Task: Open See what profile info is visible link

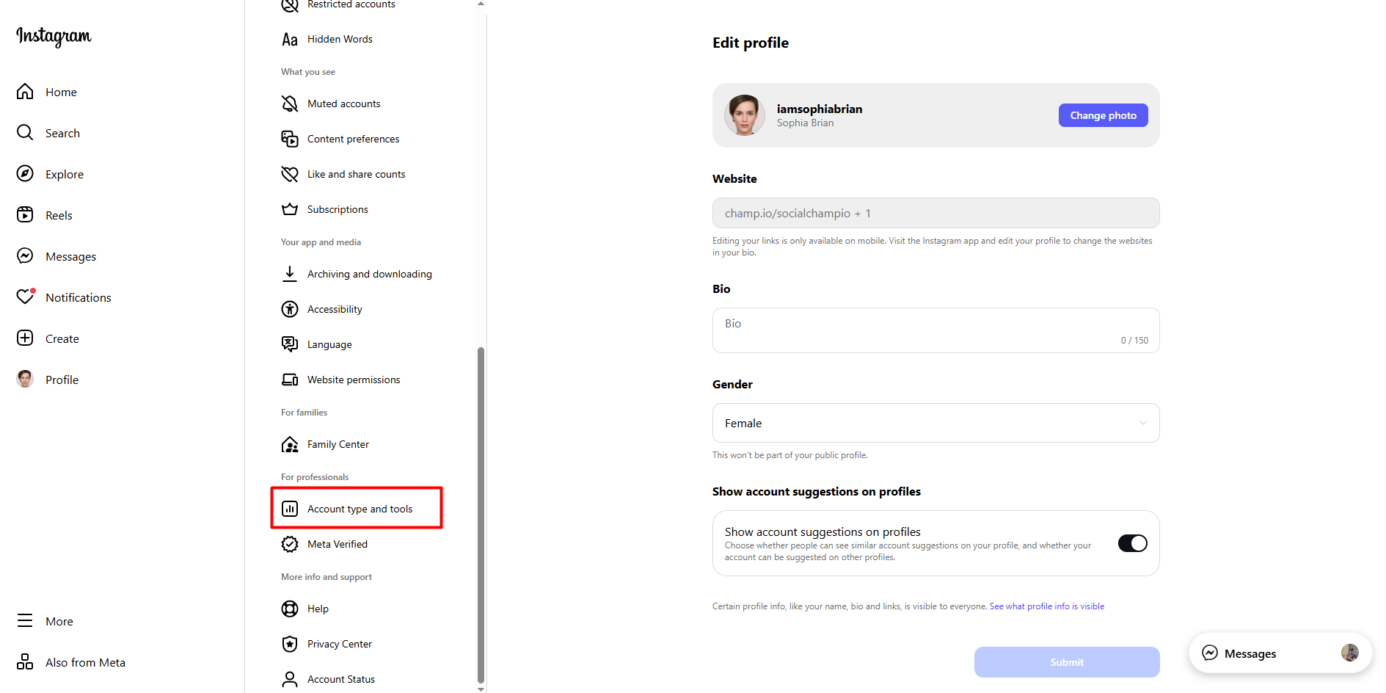Action: 1046,606
